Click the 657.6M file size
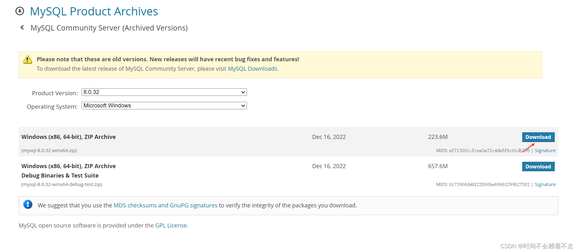 pos(438,166)
